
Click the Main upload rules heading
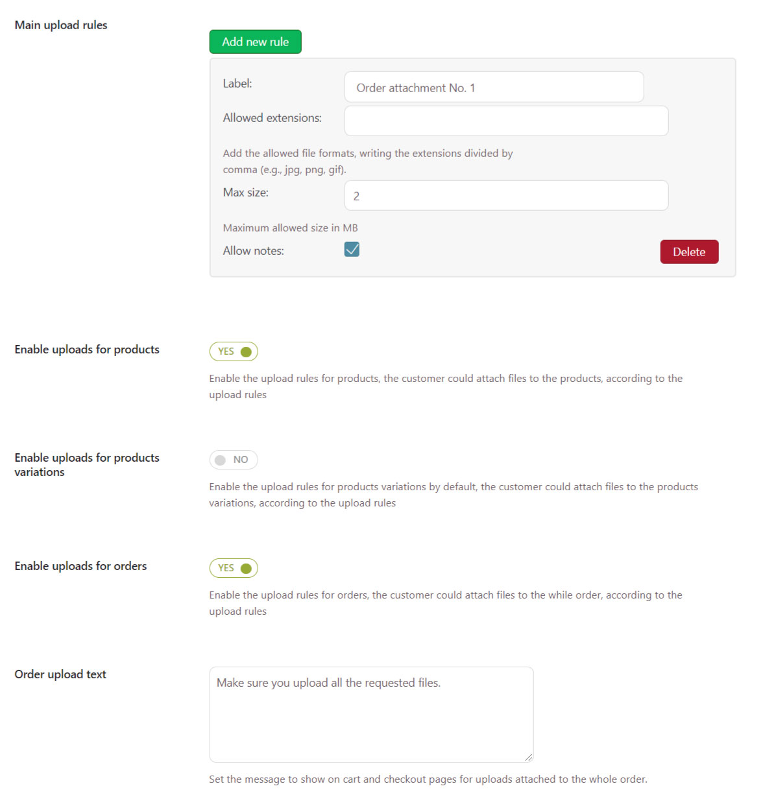click(x=61, y=25)
